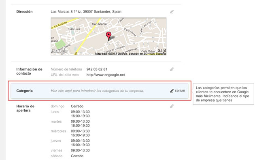
Task: Click Información de contacto label
Action: [x=29, y=71]
